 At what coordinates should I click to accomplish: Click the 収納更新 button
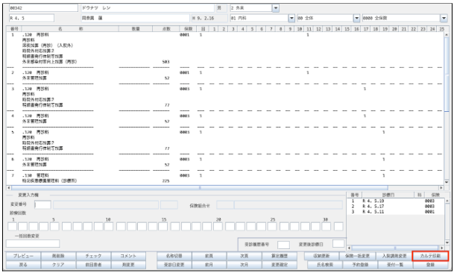click(x=321, y=256)
